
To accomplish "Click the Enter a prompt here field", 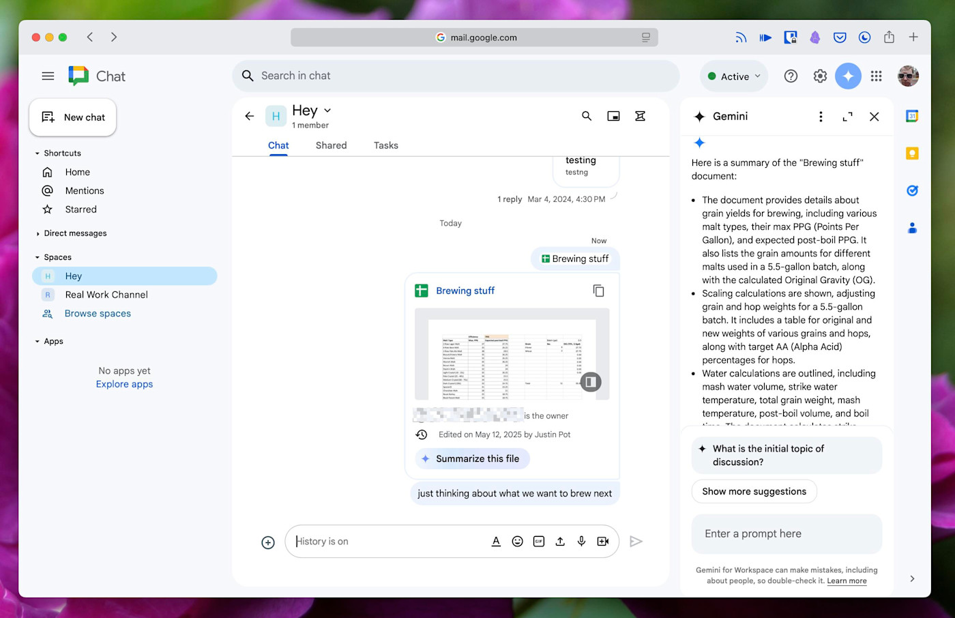I will (x=787, y=533).
